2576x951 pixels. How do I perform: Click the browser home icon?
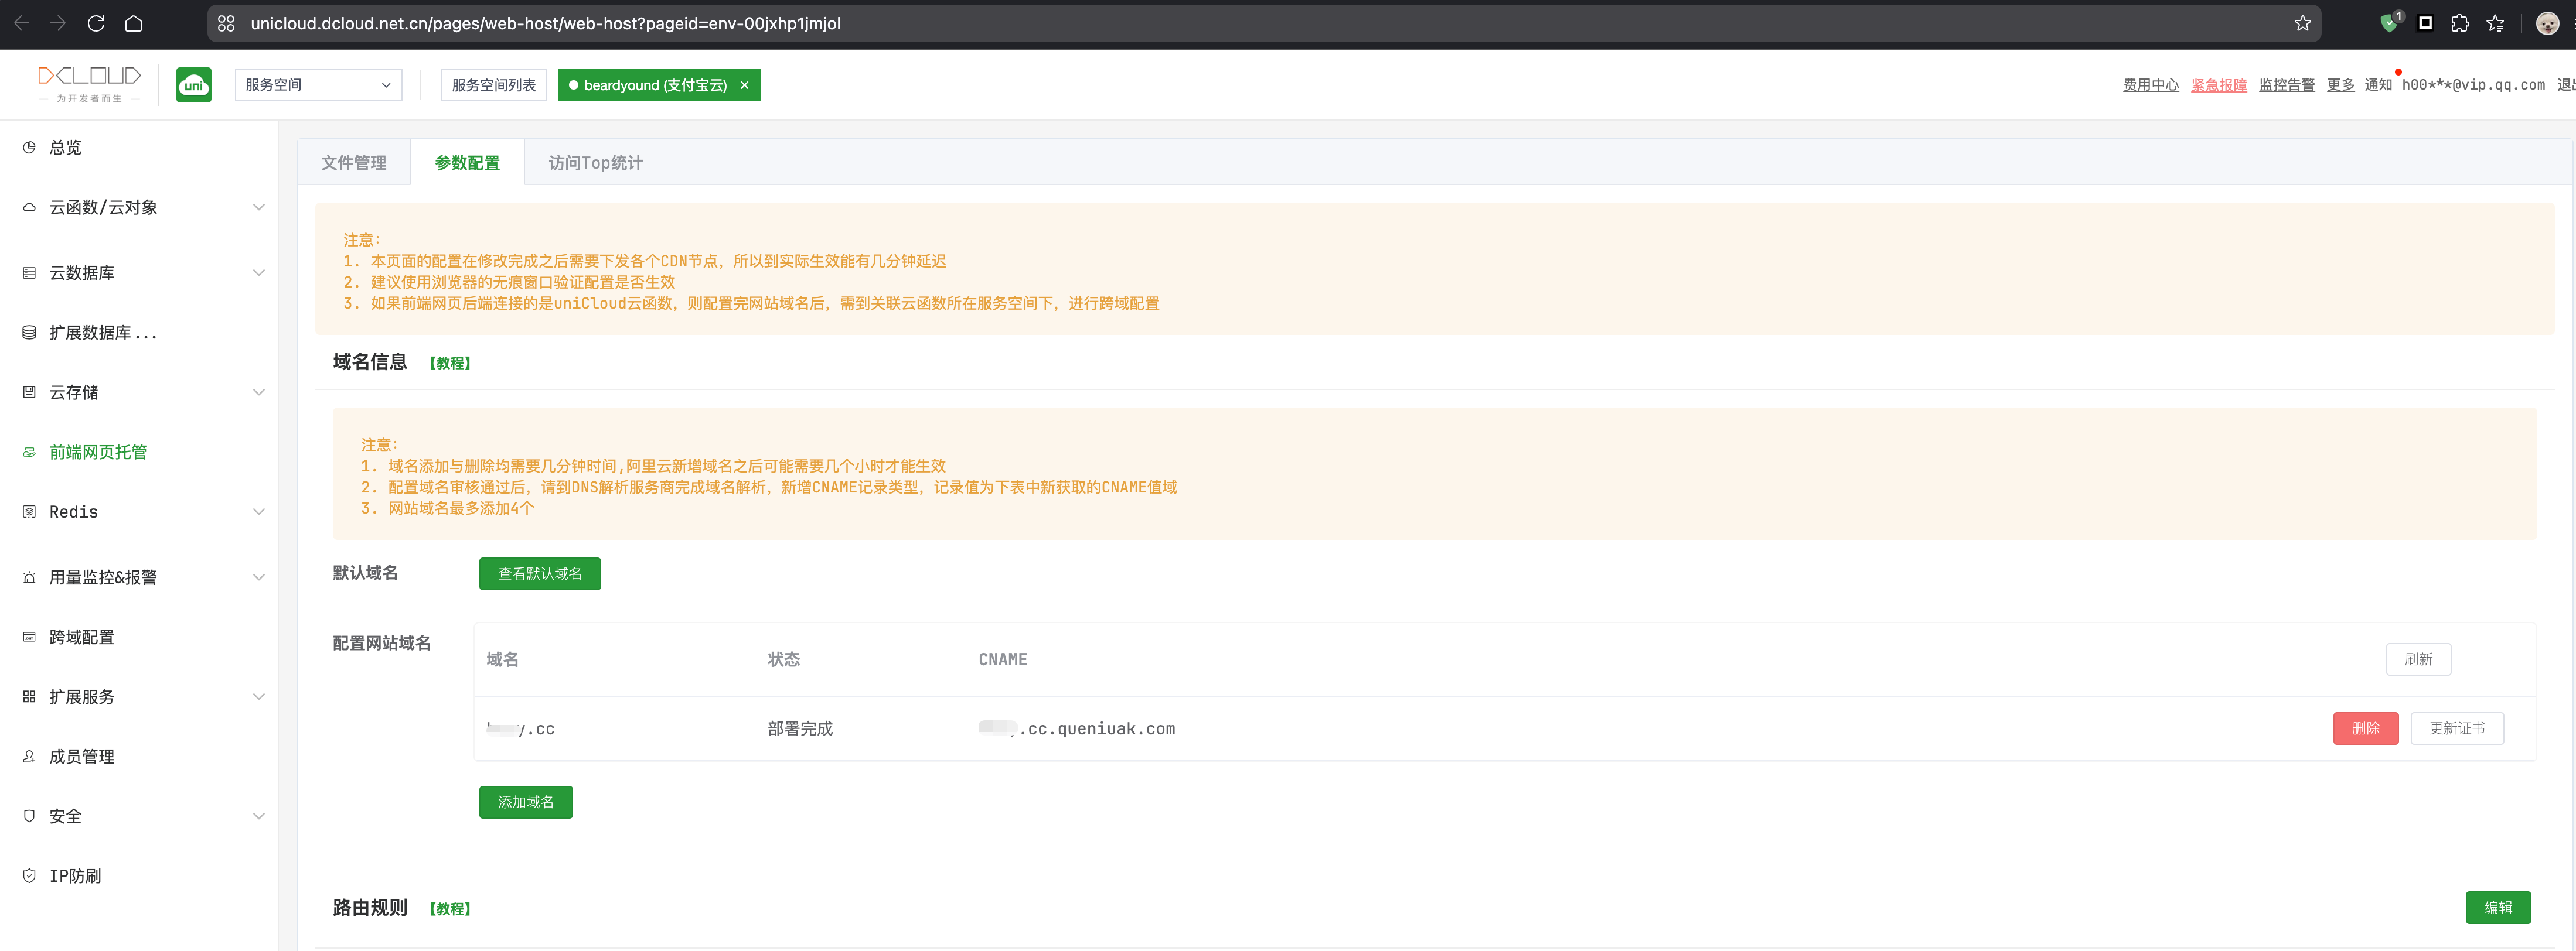(133, 23)
